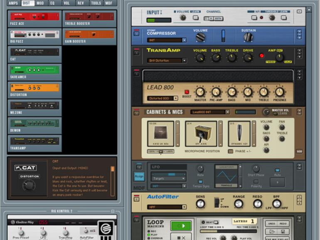Choose the Big Fuzz pedal
This screenshot has width=320, height=240.
[34, 37]
